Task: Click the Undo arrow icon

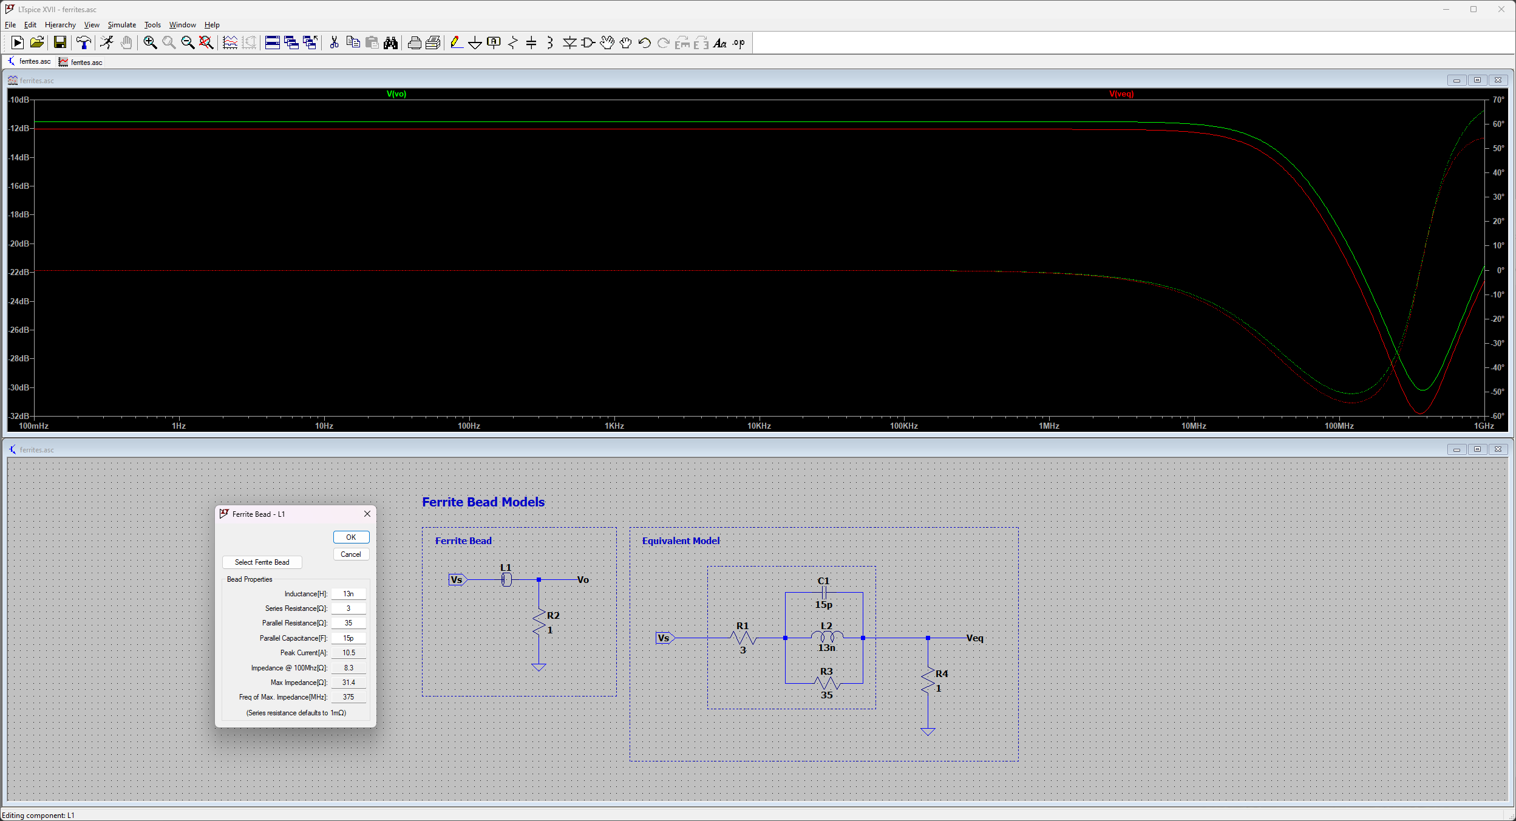Action: [645, 43]
